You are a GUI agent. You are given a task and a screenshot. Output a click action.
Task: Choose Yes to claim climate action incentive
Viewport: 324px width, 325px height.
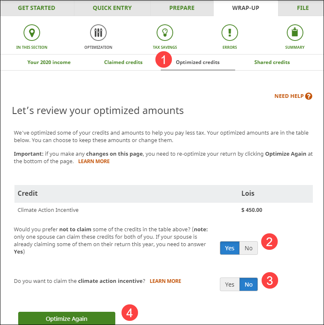(x=230, y=285)
